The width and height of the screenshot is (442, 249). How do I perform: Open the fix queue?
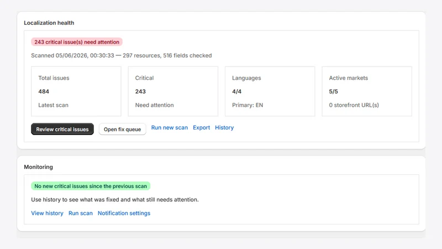[x=122, y=129]
